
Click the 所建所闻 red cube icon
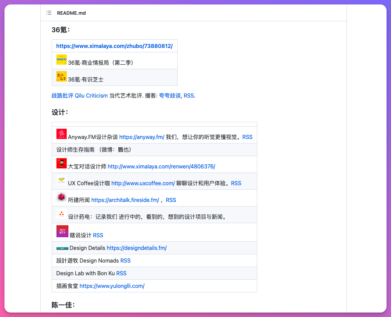point(61,197)
